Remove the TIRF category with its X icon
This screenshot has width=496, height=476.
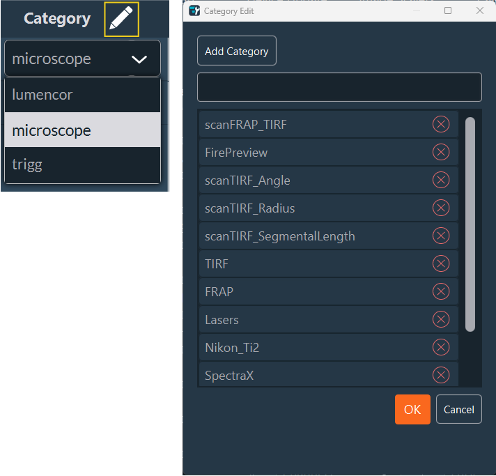pos(441,263)
